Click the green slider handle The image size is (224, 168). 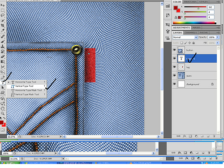tap(185, 13)
